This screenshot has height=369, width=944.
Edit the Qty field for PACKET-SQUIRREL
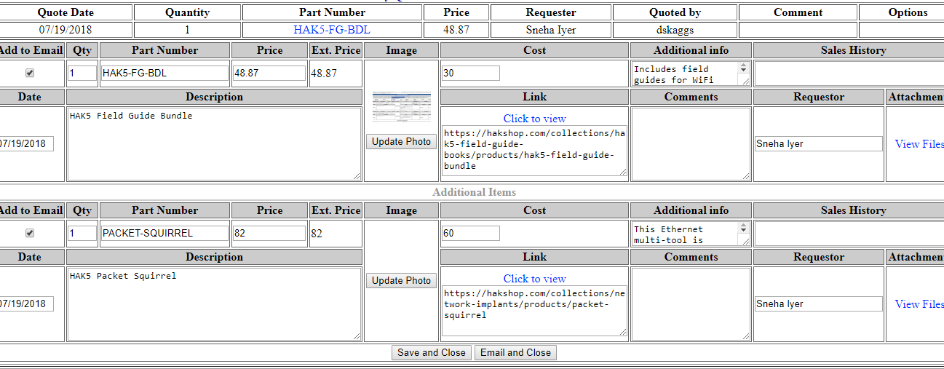pos(82,233)
